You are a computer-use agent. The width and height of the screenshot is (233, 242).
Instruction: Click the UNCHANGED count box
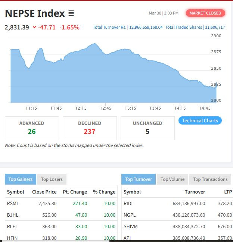tap(147, 128)
